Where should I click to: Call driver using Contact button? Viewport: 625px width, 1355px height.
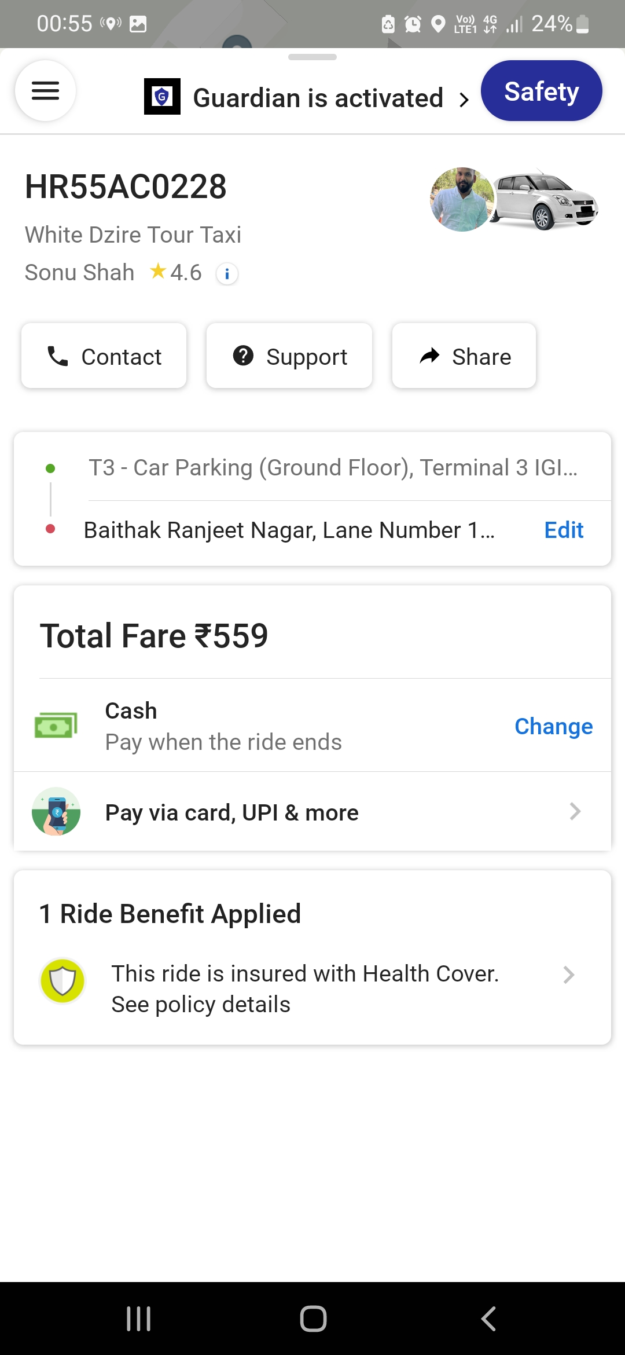104,356
